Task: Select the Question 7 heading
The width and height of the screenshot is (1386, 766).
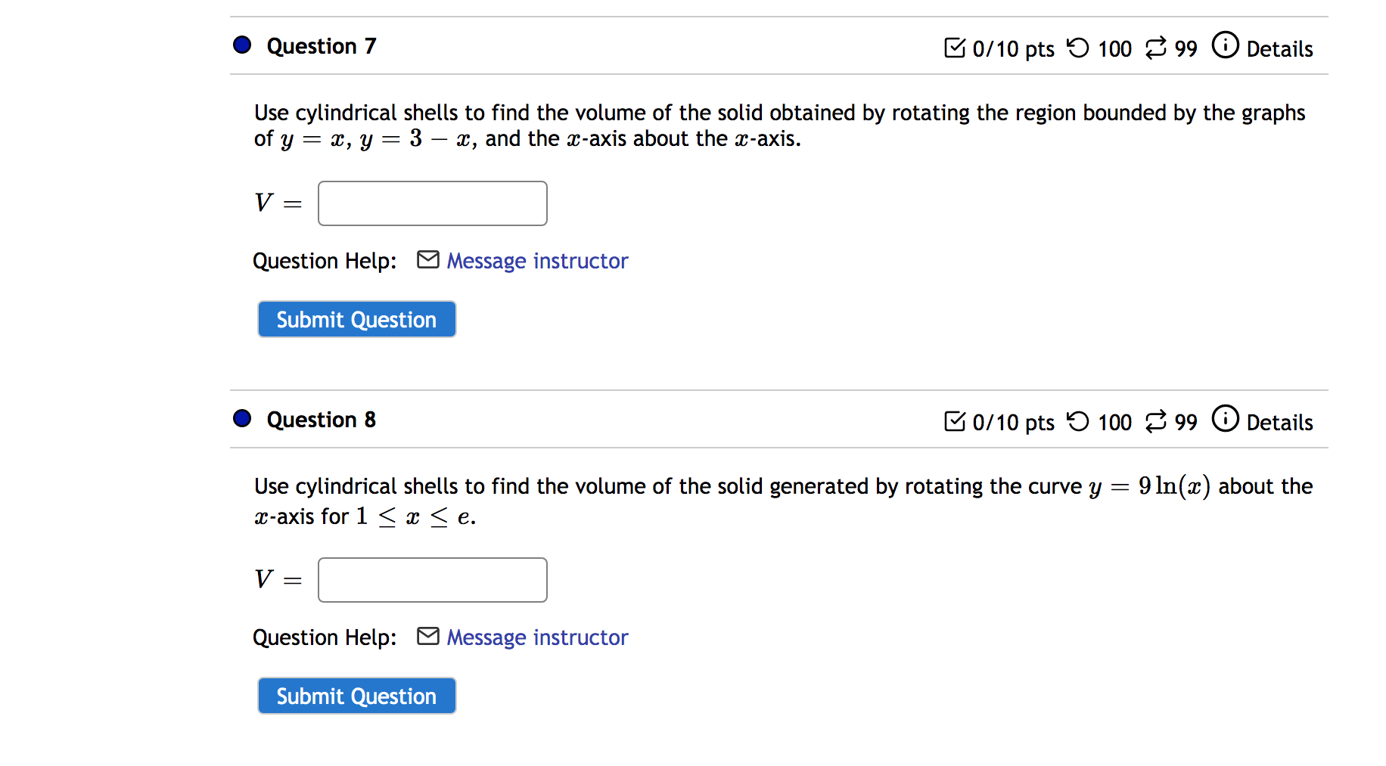Action: tap(321, 46)
